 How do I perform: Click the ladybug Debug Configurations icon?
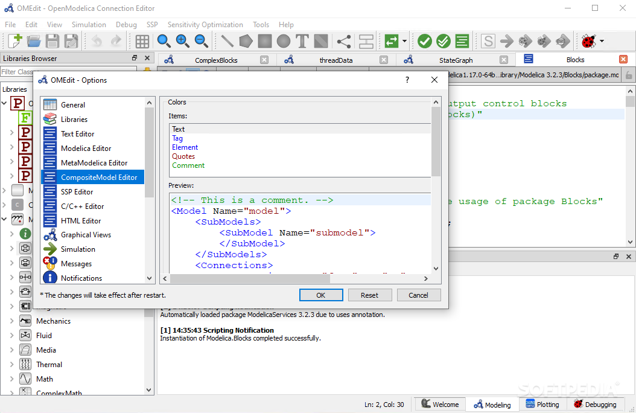coord(588,41)
